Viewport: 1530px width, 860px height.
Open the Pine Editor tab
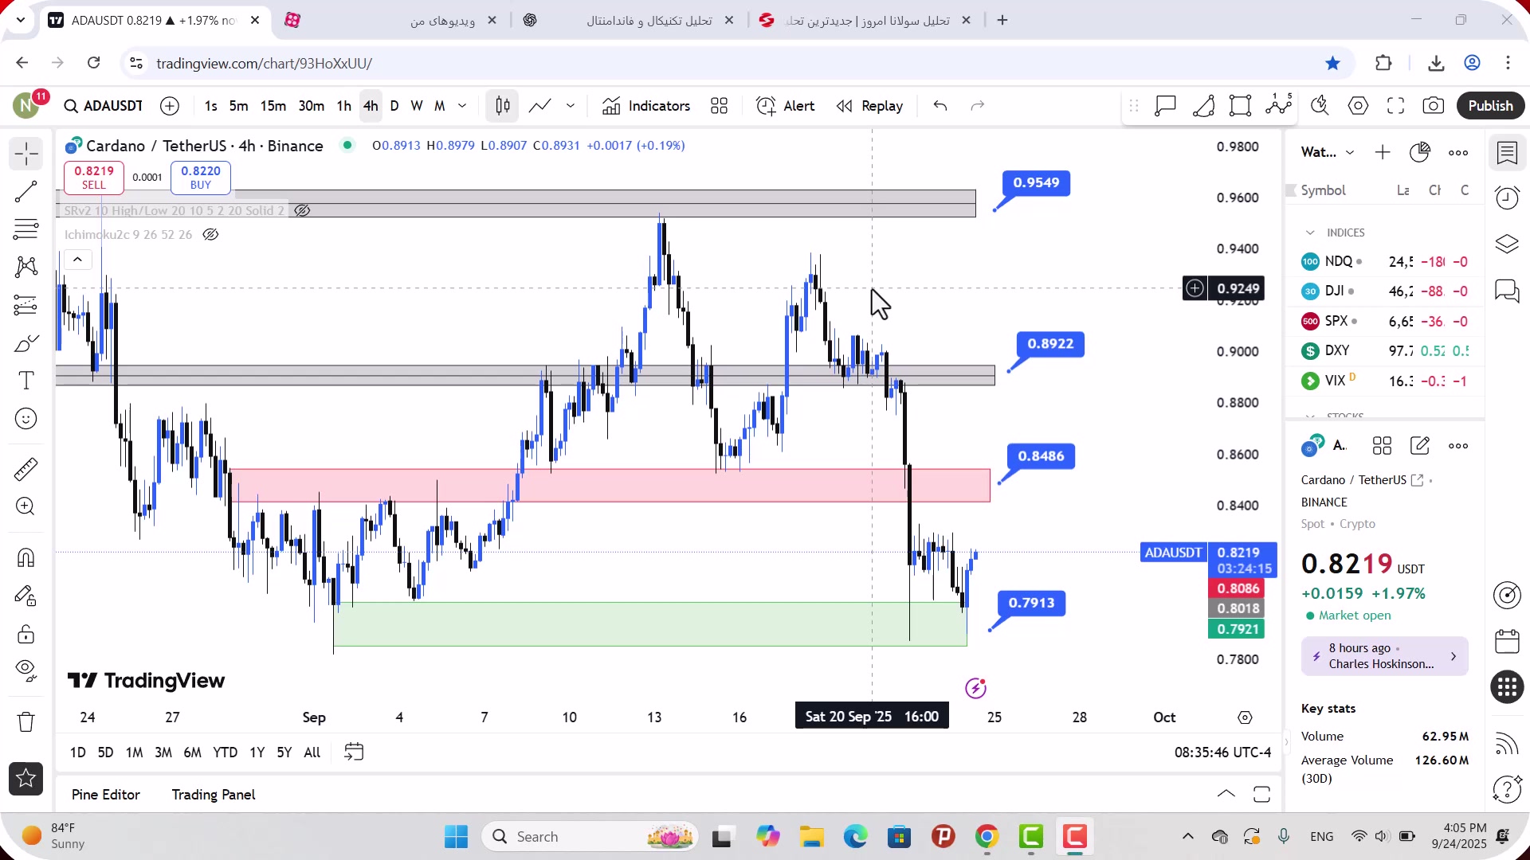105,795
